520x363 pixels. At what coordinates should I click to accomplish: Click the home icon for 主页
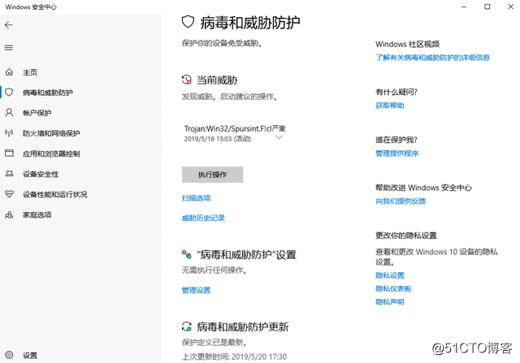(9, 72)
